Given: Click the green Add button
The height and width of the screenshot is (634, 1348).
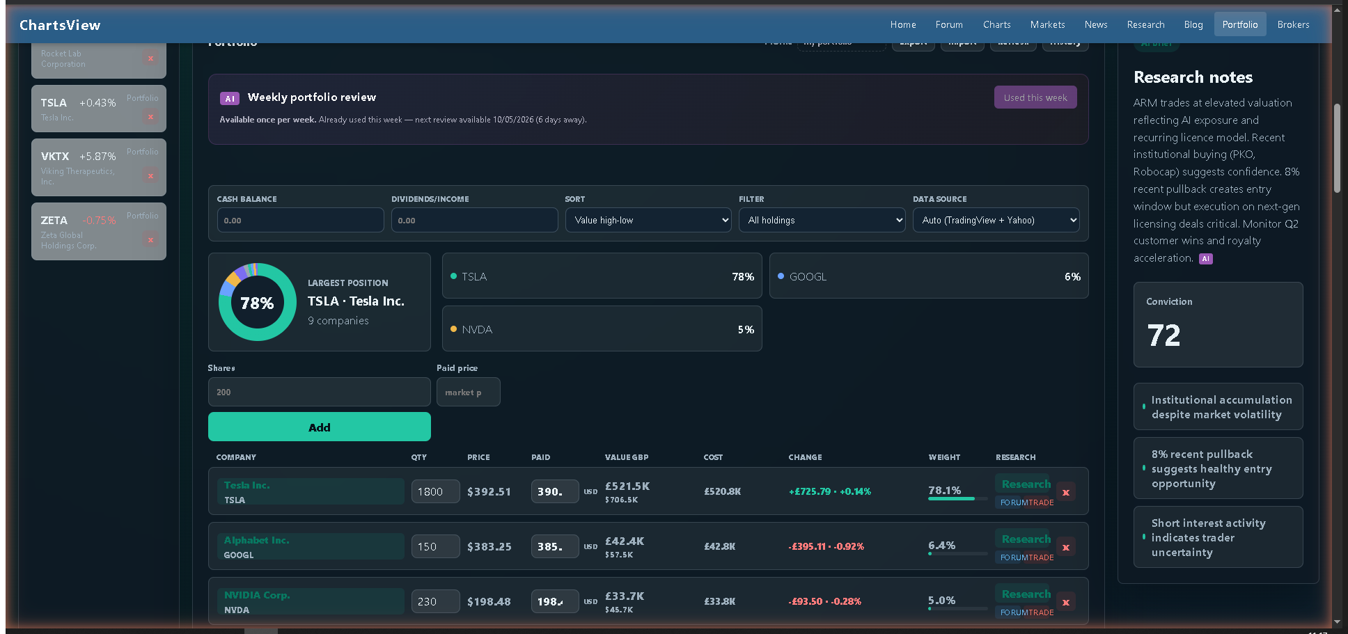Looking at the screenshot, I should click(x=320, y=427).
